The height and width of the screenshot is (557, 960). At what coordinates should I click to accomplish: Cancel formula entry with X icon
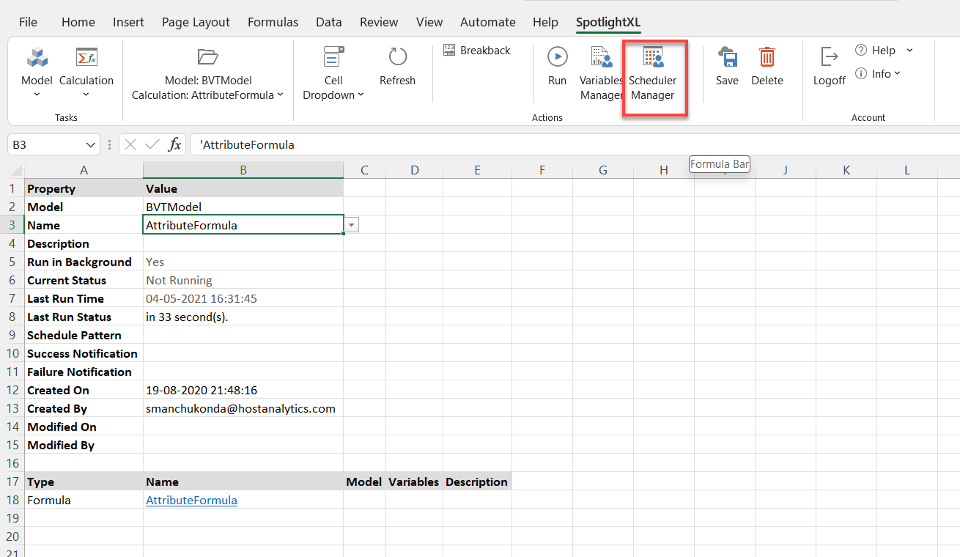coord(130,145)
